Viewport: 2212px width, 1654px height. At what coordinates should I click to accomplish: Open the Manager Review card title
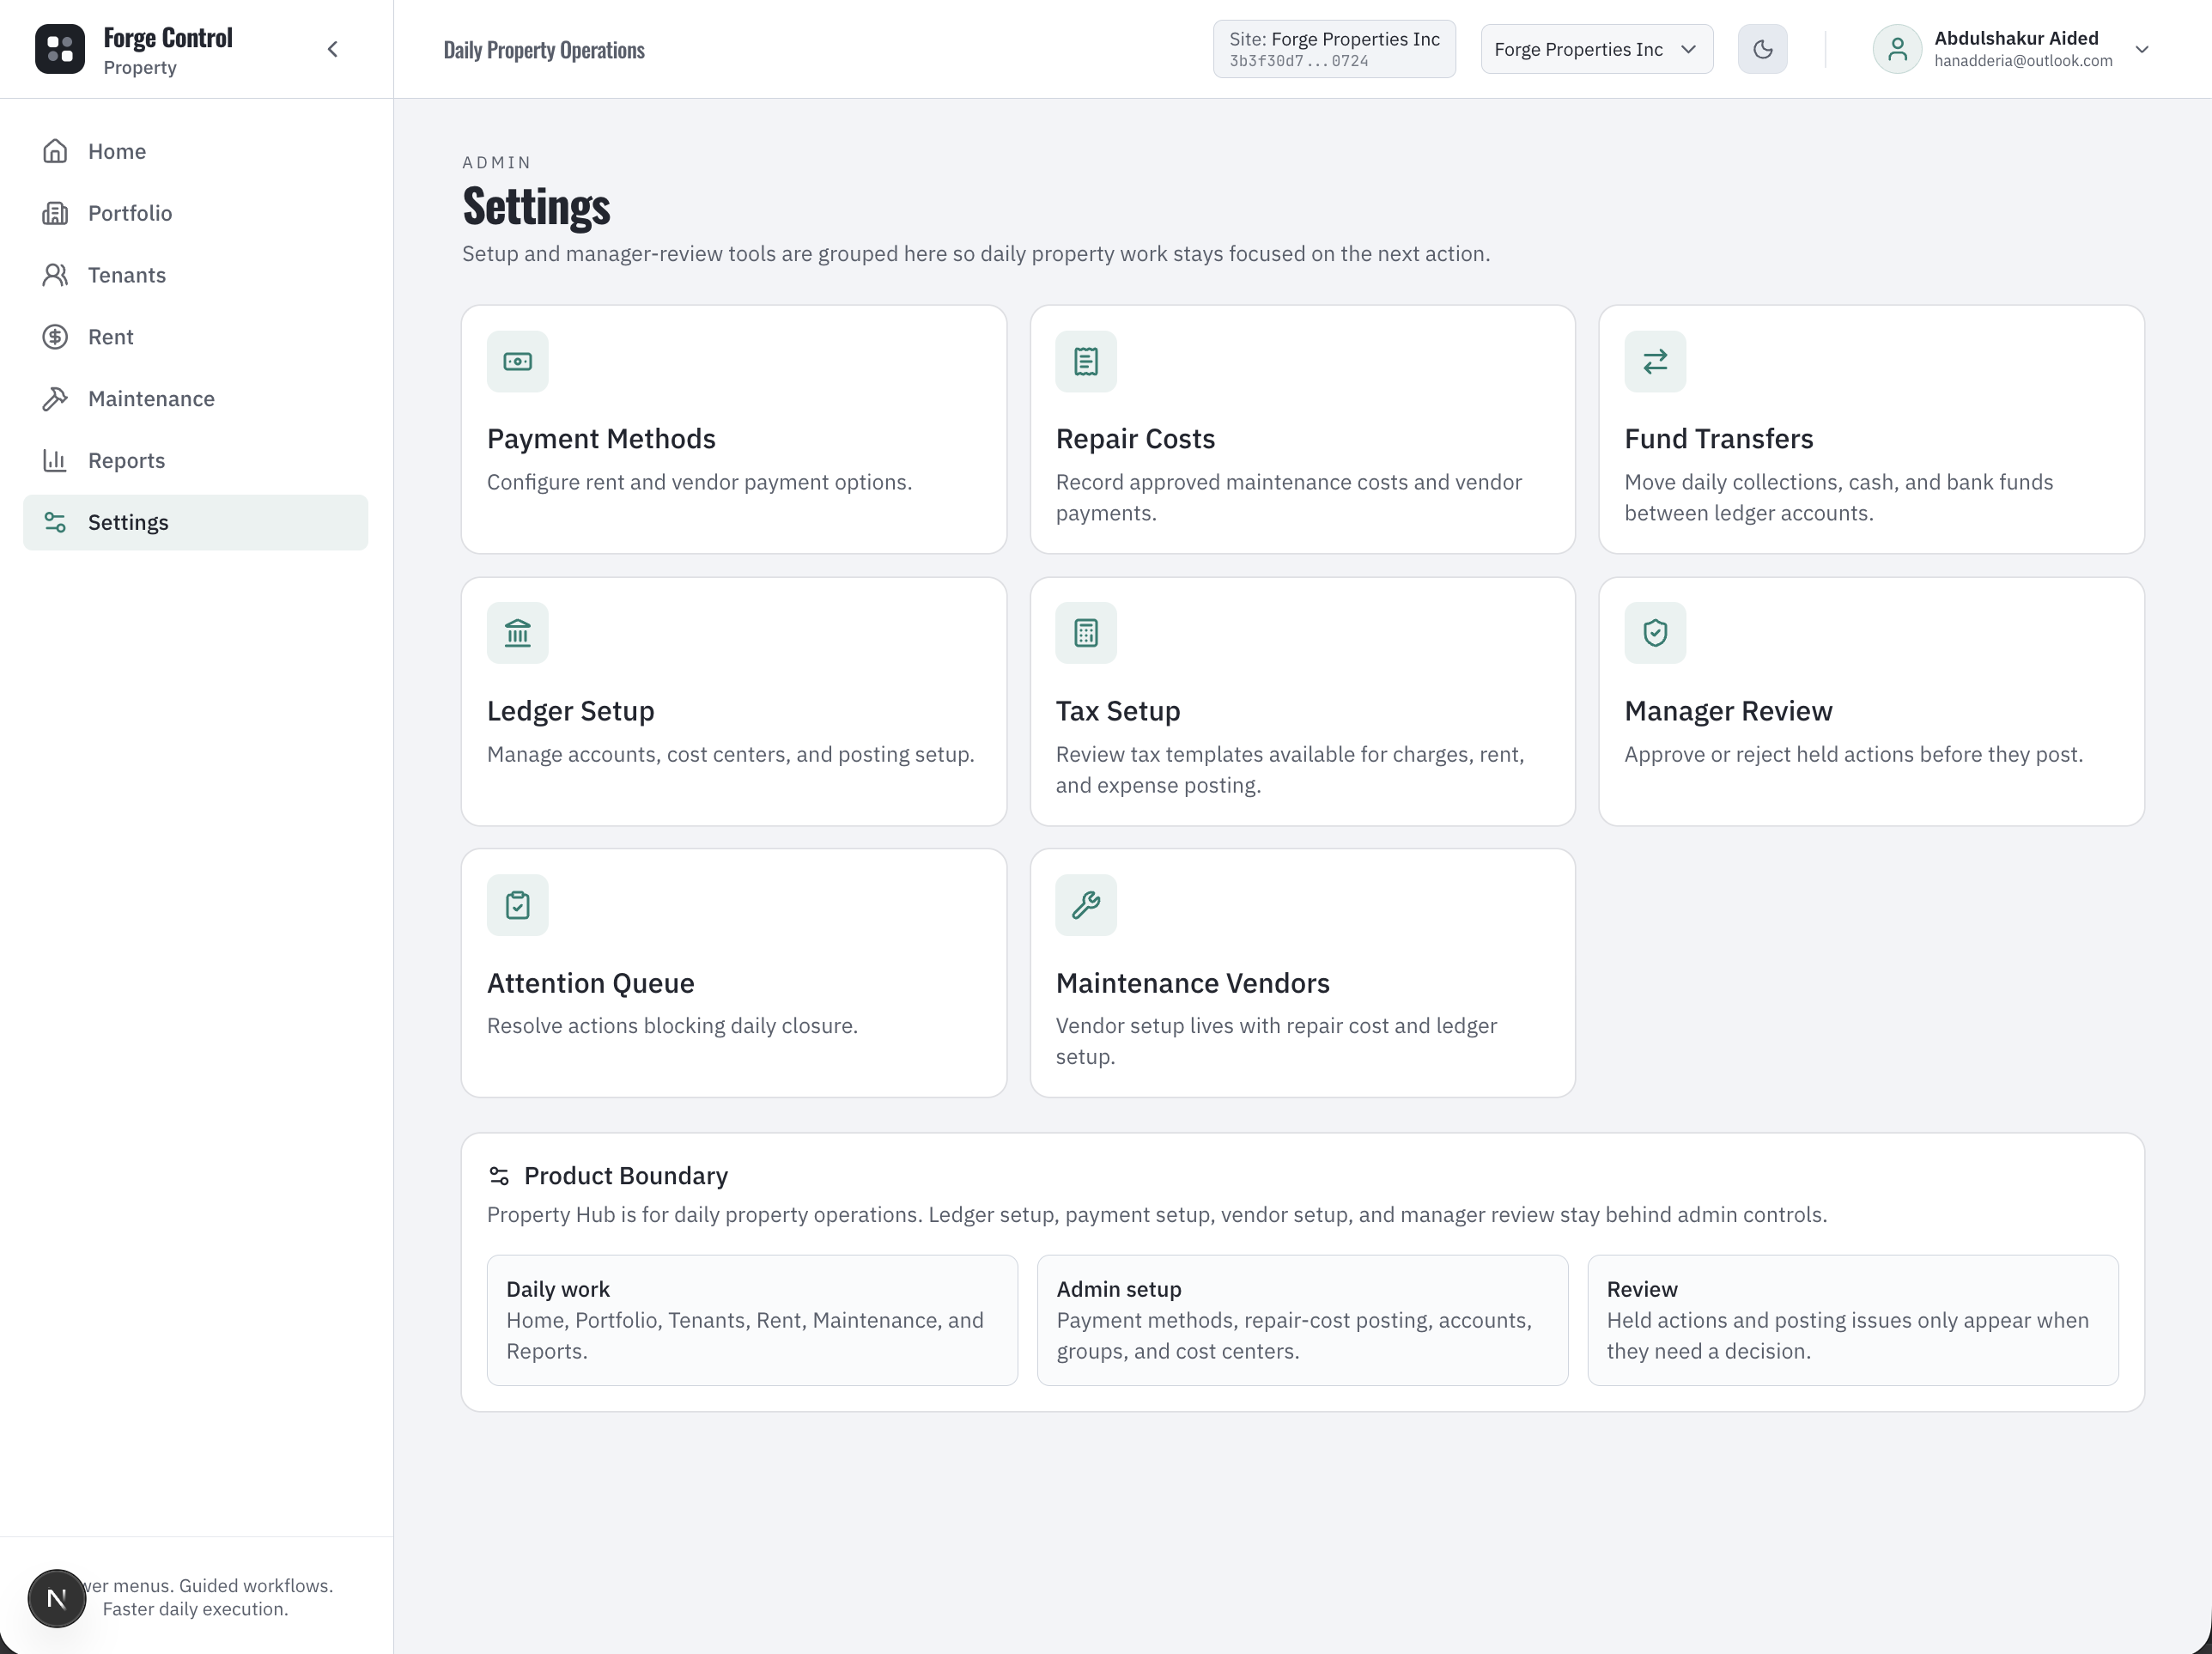[1728, 711]
